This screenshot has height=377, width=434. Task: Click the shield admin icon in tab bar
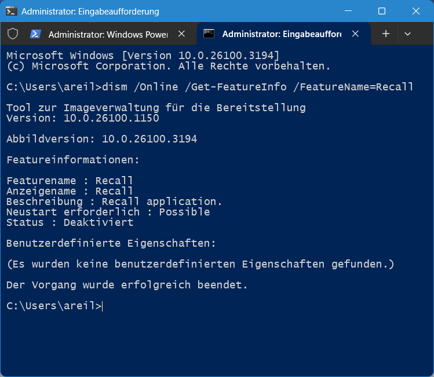(13, 34)
